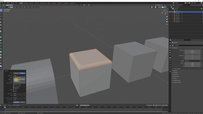Set bevel Affect to Vertices
Viewport: 203px width, 114px height.
(16, 73)
